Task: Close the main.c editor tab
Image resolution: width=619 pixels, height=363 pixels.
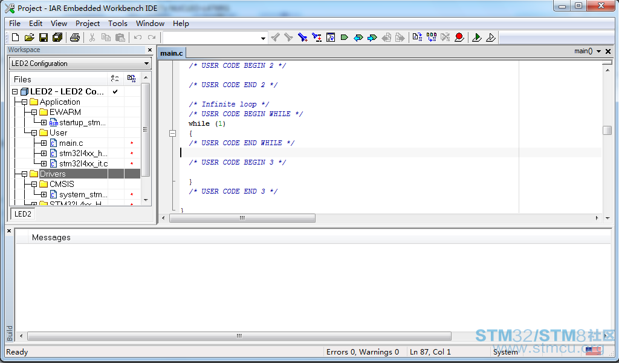Action: 608,51
